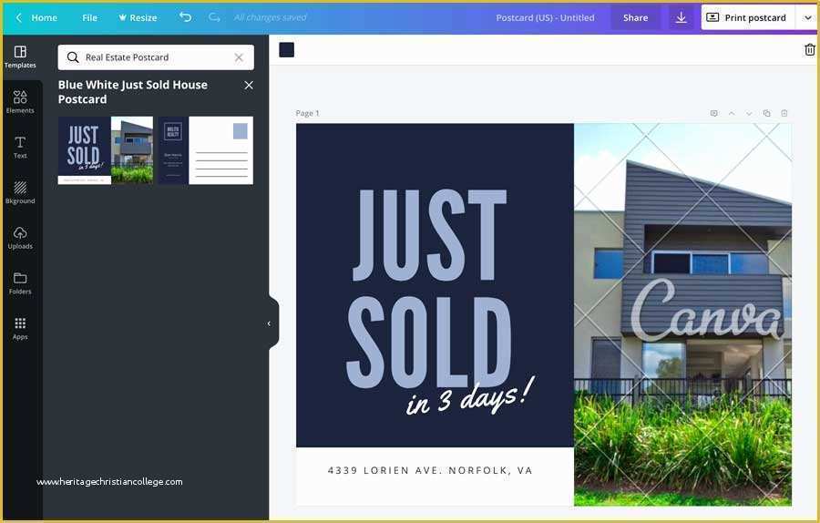The height and width of the screenshot is (523, 820).
Task: Click the Page 1 label
Action: pos(308,114)
